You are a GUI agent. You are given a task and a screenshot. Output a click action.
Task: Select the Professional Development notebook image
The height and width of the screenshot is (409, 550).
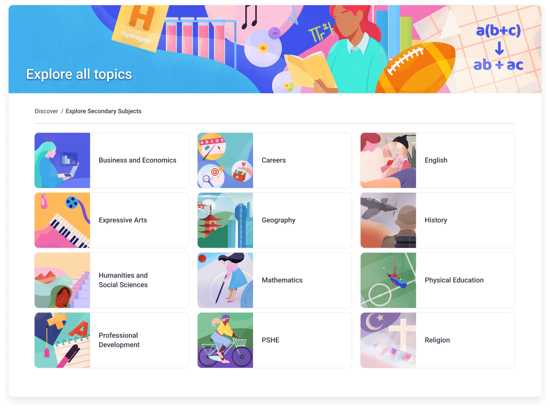62,340
